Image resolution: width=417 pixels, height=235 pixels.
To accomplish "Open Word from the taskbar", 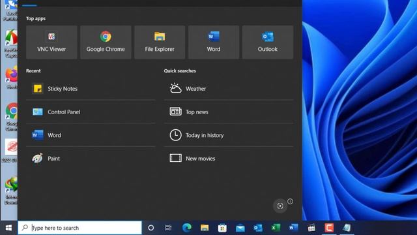I will pos(294,228).
